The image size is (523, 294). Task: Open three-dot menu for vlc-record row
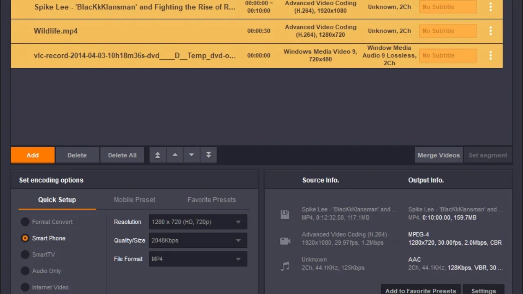491,55
